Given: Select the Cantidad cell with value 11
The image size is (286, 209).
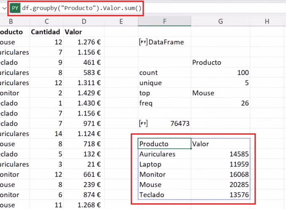Looking at the screenshot, I should coord(47,205).
